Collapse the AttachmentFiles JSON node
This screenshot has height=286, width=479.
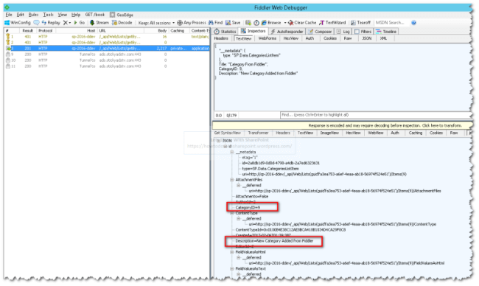tap(232, 180)
